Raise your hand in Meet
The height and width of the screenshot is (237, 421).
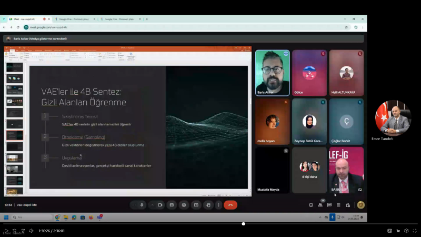click(x=208, y=205)
